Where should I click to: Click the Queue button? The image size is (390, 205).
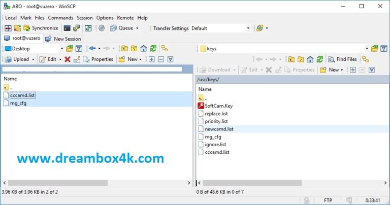tap(122, 28)
